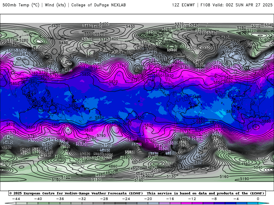
Task: Click the "-36" color scale label
Action: [x=60, y=199]
